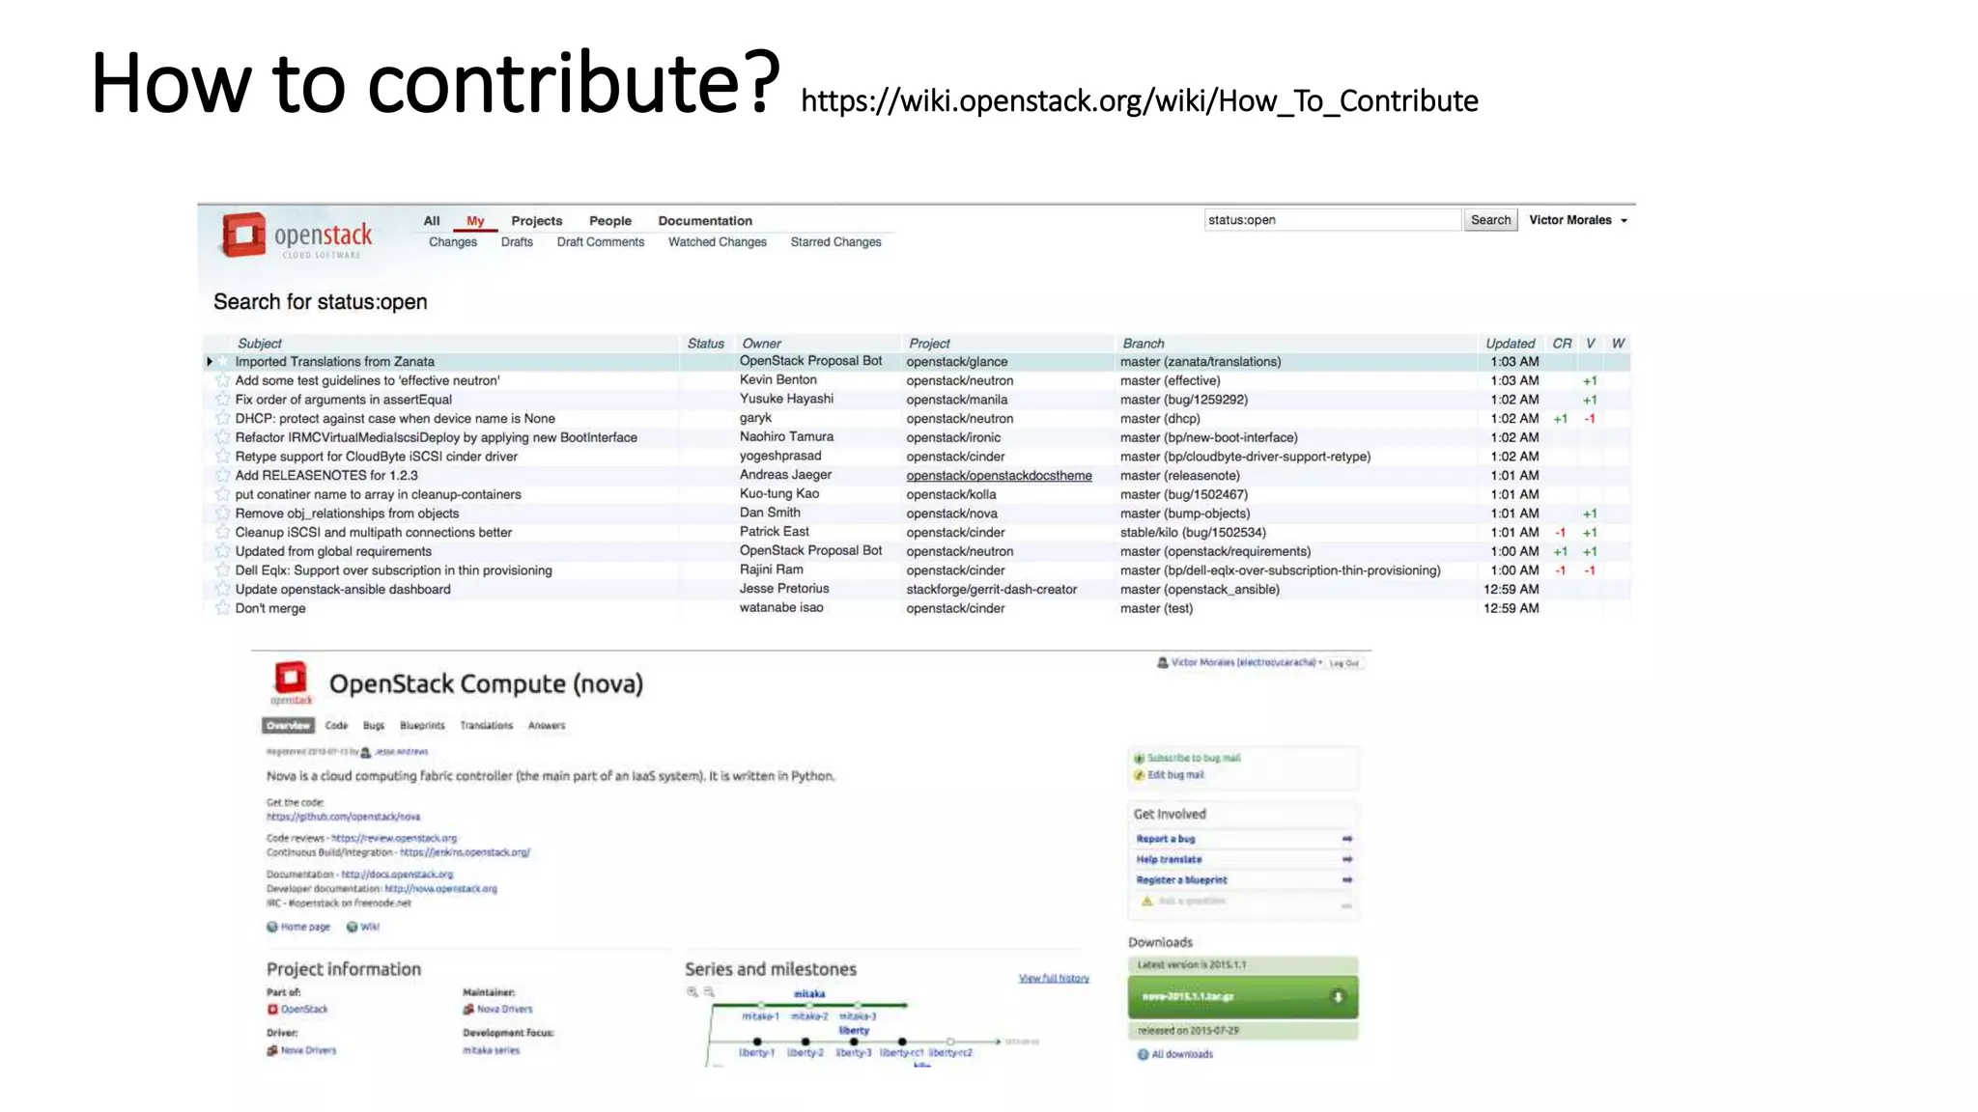Open 'Imported Translations from Zanata' change
This screenshot has height=1112, width=1978.
click(x=335, y=362)
